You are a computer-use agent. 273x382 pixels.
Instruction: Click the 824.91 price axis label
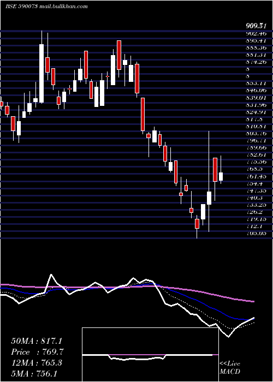[256, 112]
